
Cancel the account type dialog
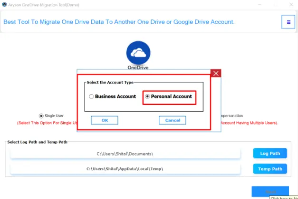pyautogui.click(x=173, y=120)
